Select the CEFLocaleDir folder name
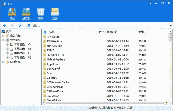 click(x=55, y=87)
